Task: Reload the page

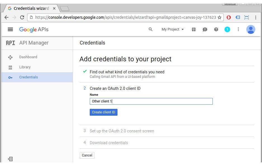Action: (22, 17)
